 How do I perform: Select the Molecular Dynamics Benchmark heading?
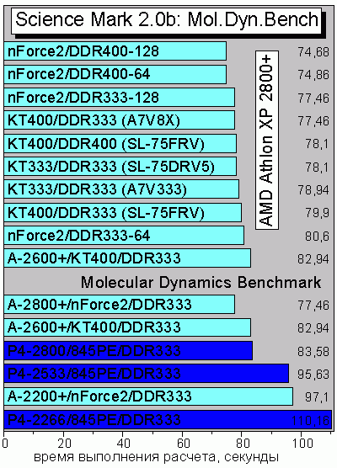[x=201, y=282]
